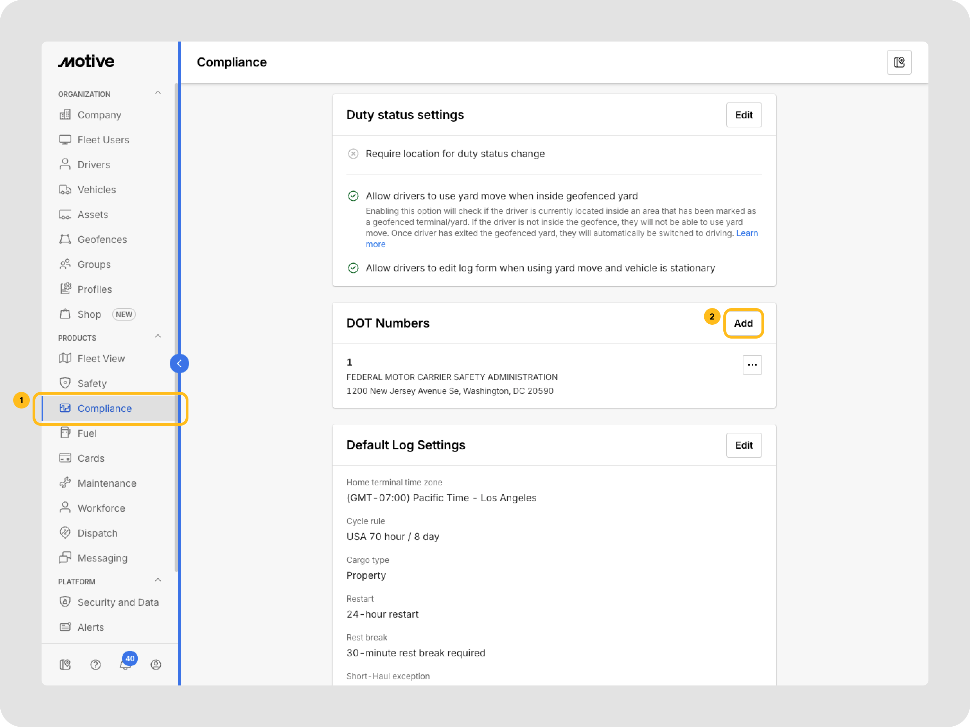Add a new DOT number
970x727 pixels.
743,323
